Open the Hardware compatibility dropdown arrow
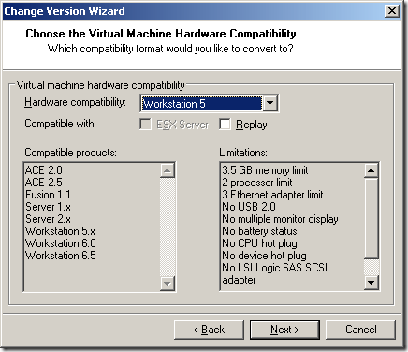Screen dimensions: 408x352 coord(270,103)
